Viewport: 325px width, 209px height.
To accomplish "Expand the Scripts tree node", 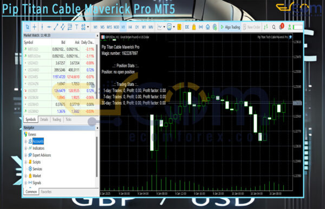I will click(25, 162).
